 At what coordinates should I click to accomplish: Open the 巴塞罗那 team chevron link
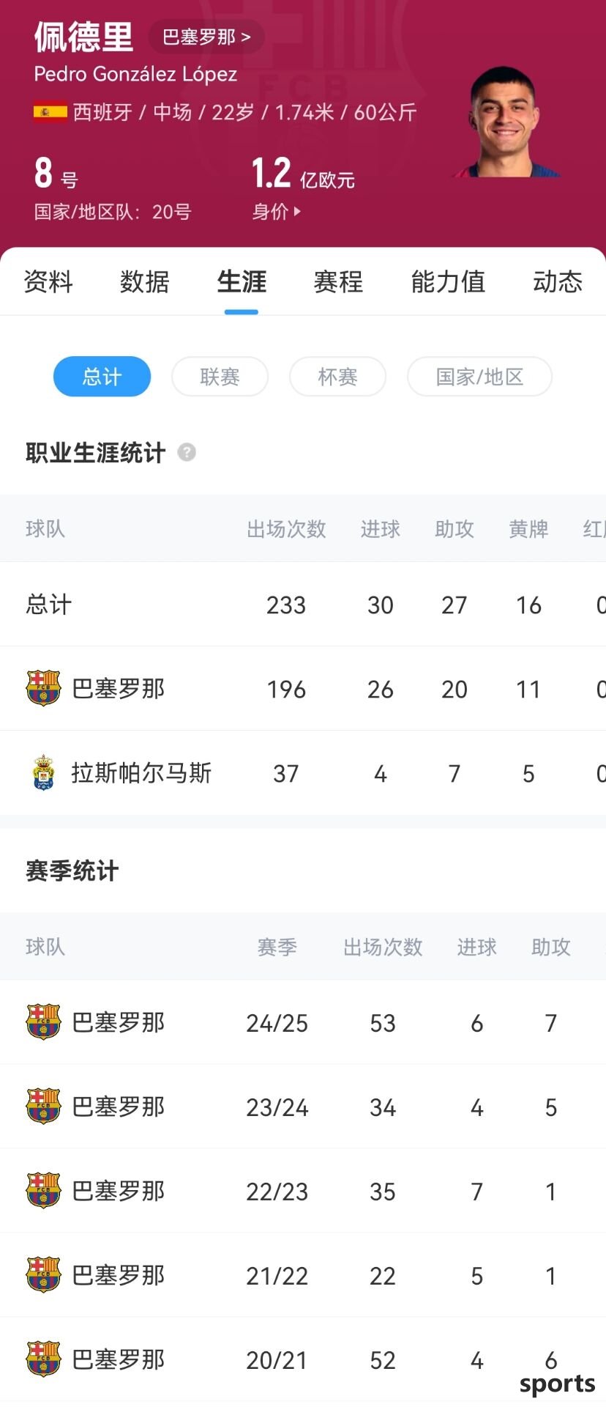206,37
